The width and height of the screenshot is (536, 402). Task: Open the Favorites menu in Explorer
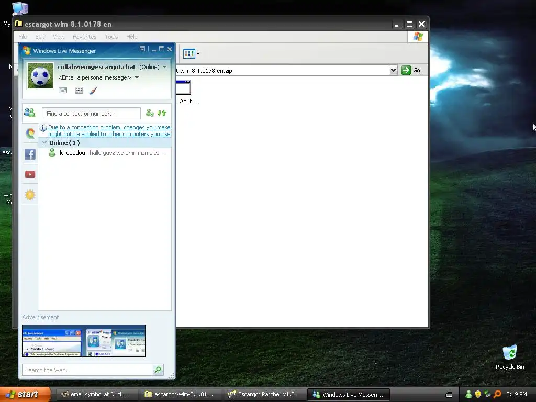[x=84, y=37]
